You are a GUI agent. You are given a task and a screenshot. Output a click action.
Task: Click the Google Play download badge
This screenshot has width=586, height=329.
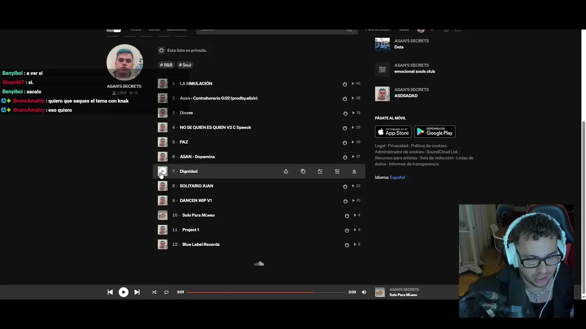[434, 132]
